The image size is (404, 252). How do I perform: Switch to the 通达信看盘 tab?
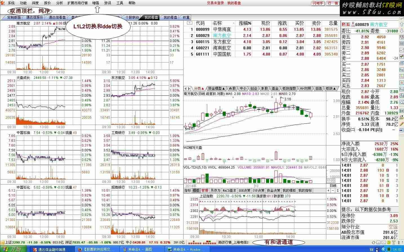click(x=57, y=17)
